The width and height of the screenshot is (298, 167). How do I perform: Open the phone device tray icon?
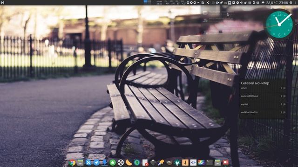(254, 3)
